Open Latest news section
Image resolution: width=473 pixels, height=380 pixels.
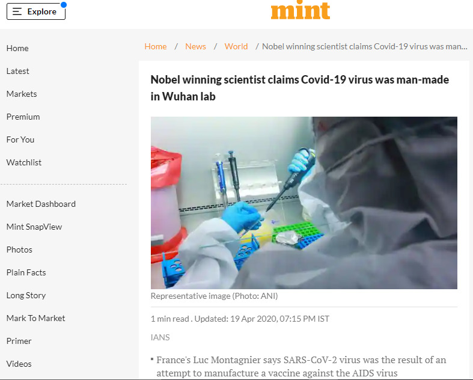[18, 71]
